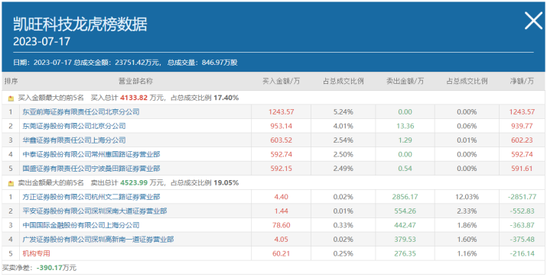Viewport: 547px width, 277px height.
Task: Click the 买入金额/万 column header
Action: point(282,82)
